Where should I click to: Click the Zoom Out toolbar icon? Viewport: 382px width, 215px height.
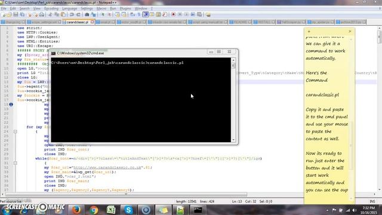pyautogui.click(x=109, y=14)
